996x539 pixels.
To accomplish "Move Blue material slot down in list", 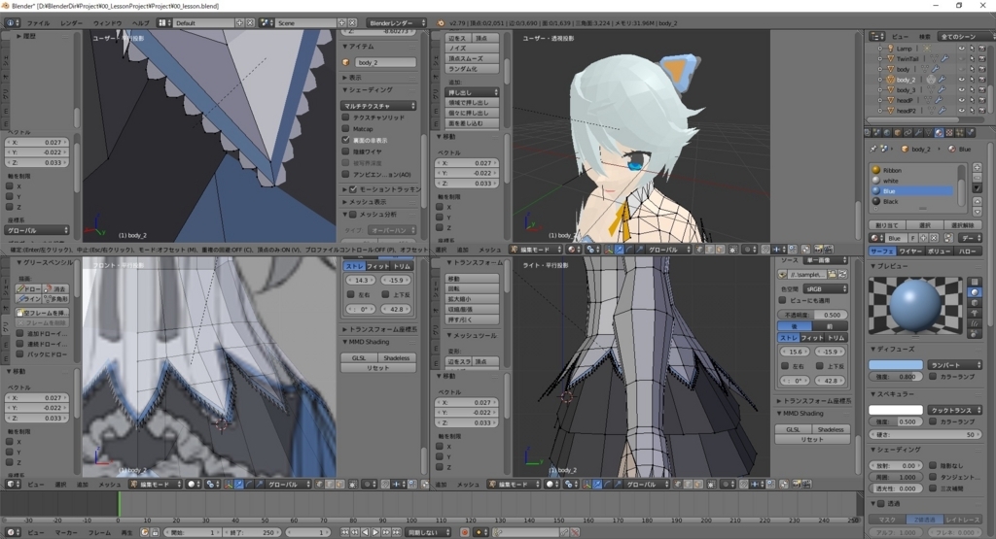I will pos(977,212).
